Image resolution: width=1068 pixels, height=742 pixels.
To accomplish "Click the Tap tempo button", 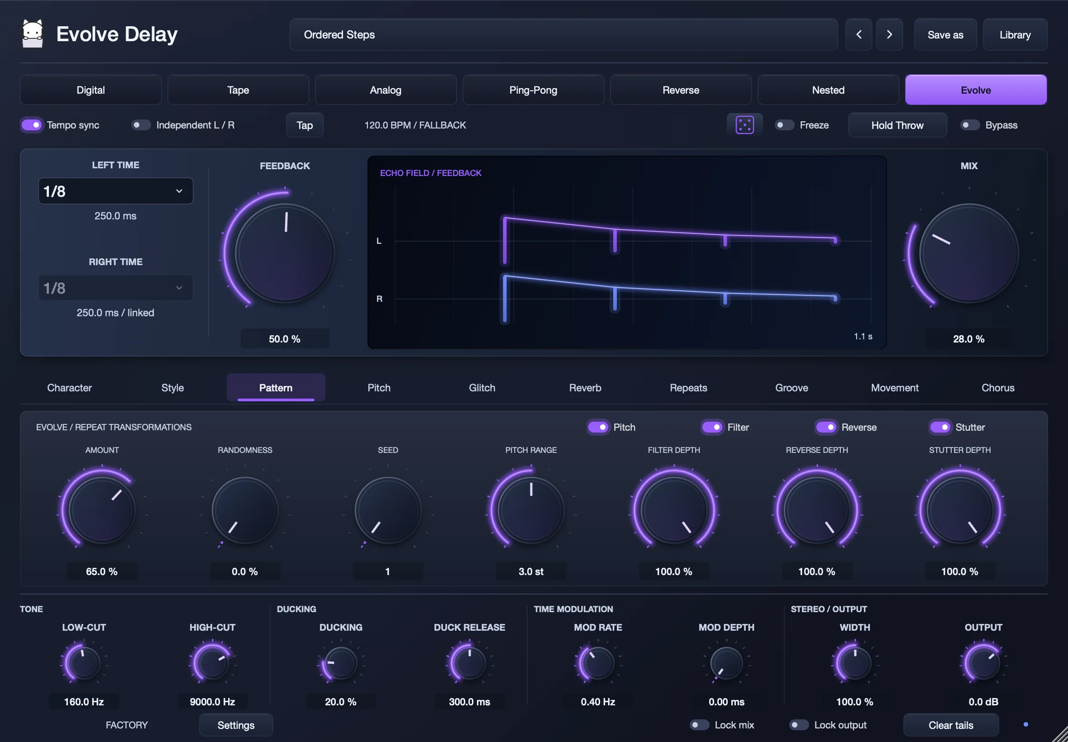I will [x=305, y=125].
